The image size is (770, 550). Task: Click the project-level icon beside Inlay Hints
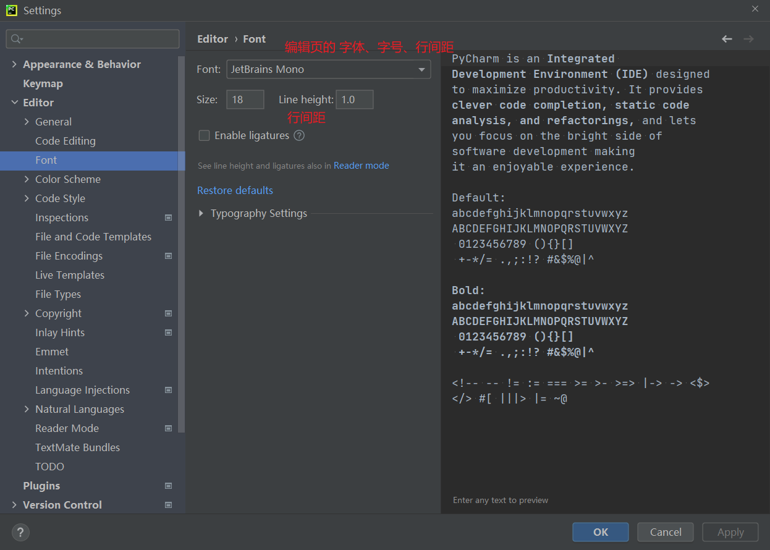coord(168,332)
